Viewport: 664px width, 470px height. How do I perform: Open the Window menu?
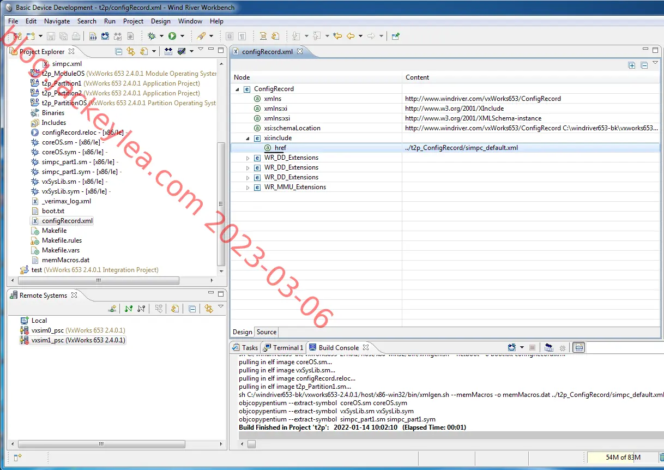click(x=190, y=21)
